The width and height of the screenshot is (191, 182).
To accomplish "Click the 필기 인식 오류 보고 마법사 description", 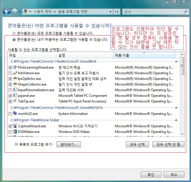I will click(x=79, y=73).
